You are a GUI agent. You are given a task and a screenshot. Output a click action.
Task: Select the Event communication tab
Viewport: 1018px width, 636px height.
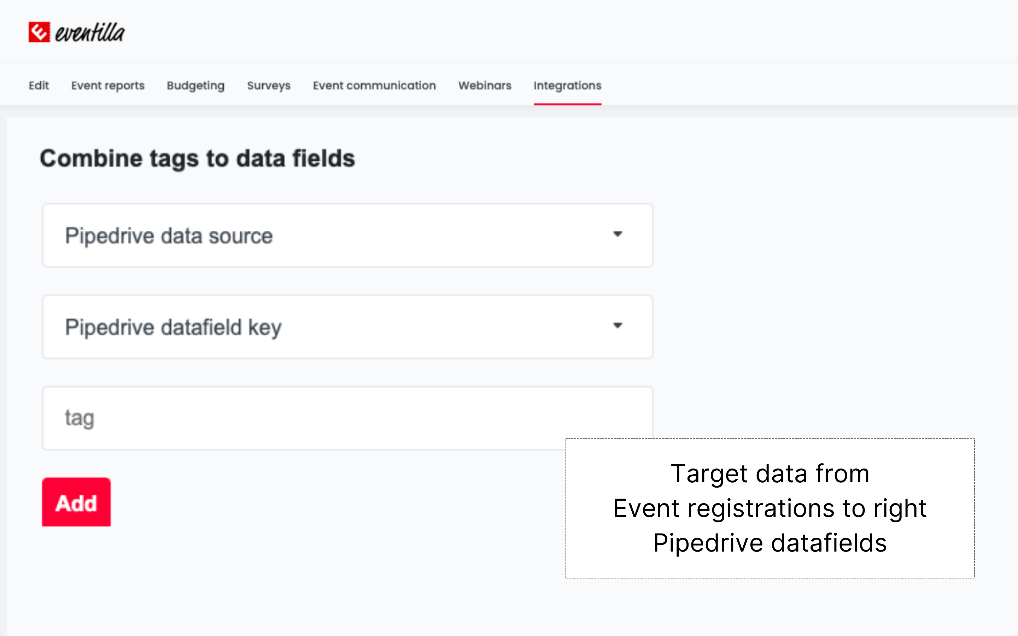pyautogui.click(x=374, y=86)
